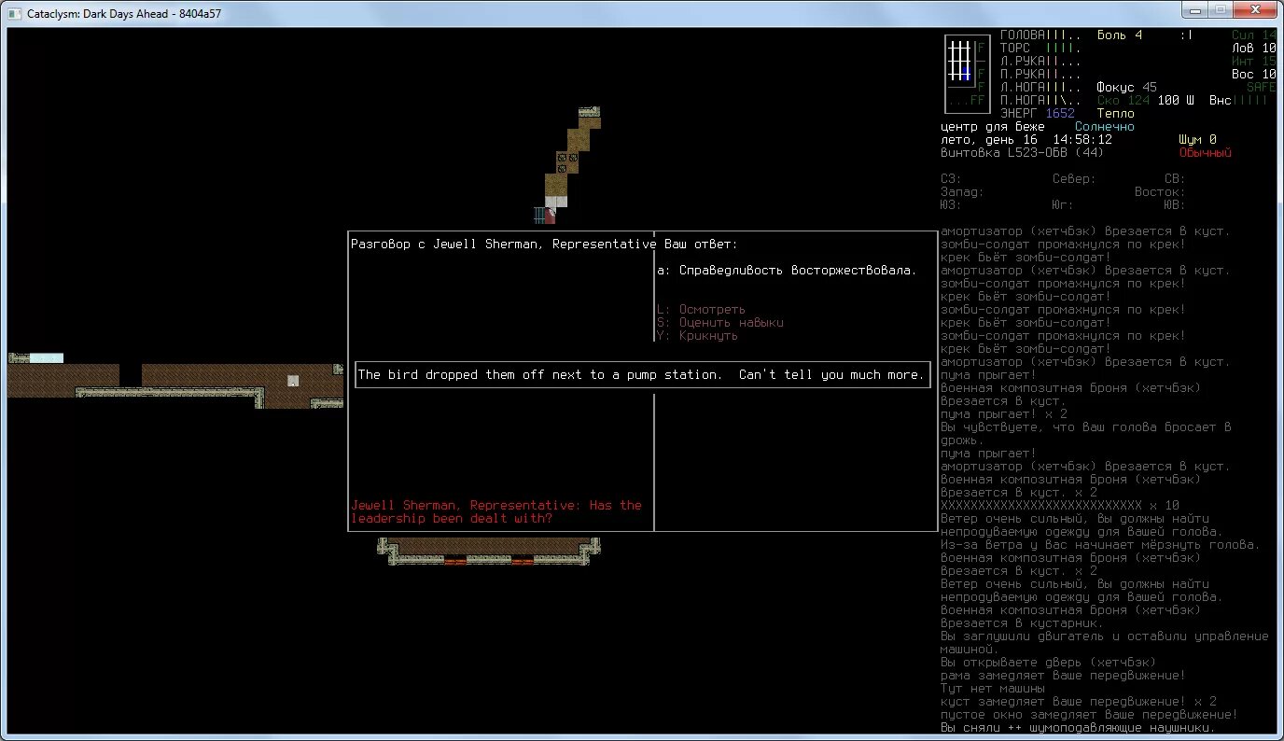This screenshot has height=741, width=1284.
Task: Click the 'Инт 15' intelligence stat
Action: point(1254,62)
